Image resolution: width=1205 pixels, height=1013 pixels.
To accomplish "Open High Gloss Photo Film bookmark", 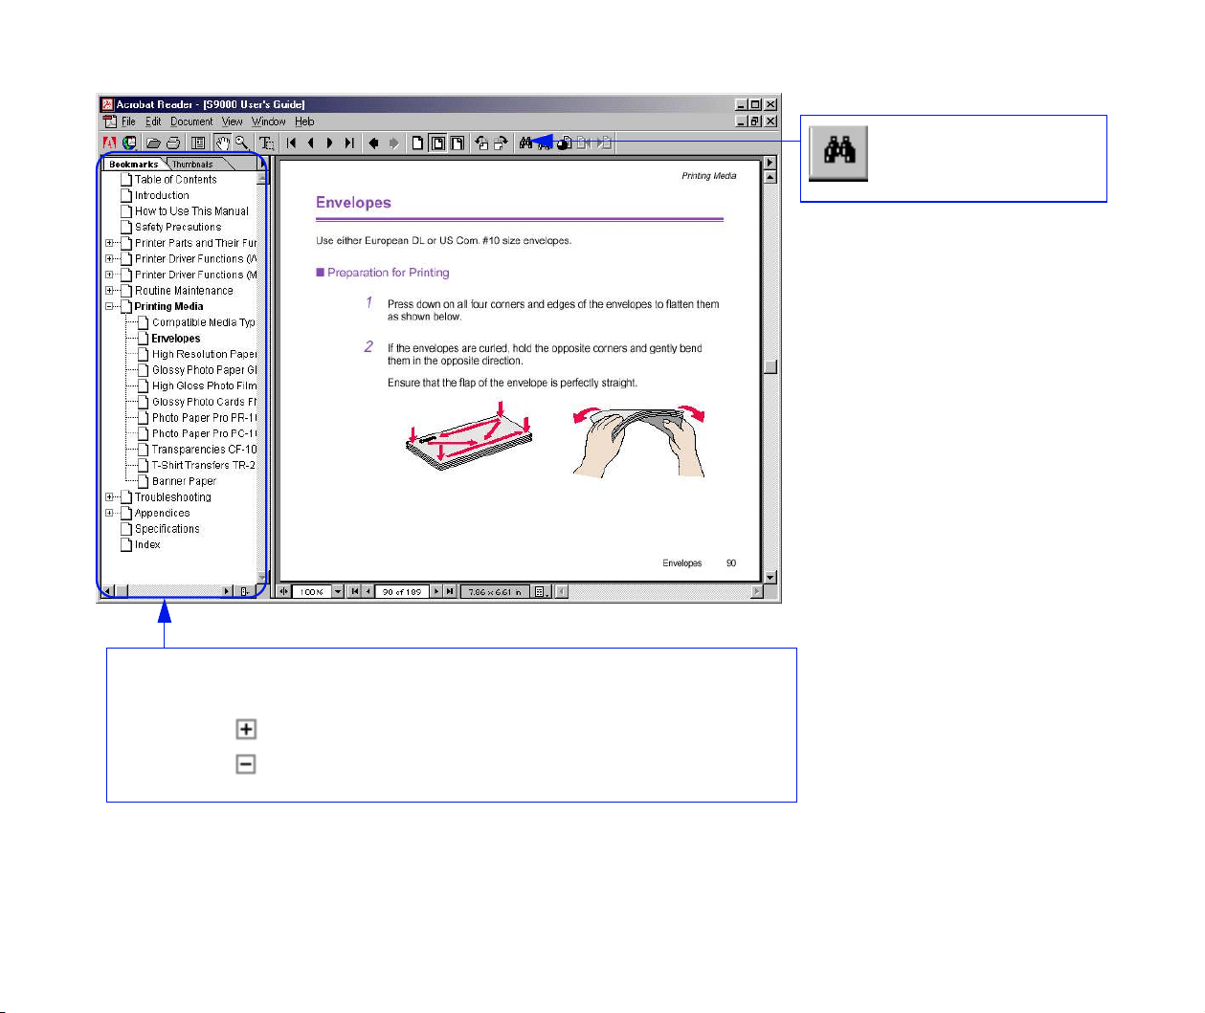I will point(204,386).
